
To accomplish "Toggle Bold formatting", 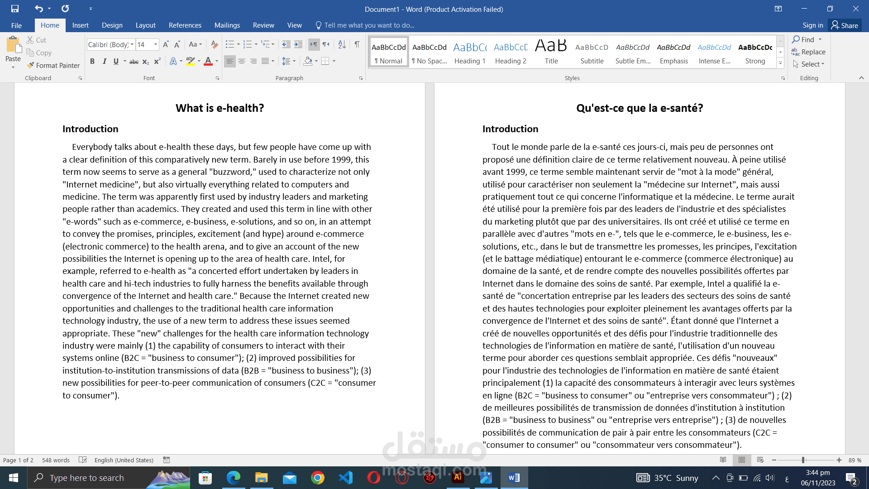I will [92, 61].
